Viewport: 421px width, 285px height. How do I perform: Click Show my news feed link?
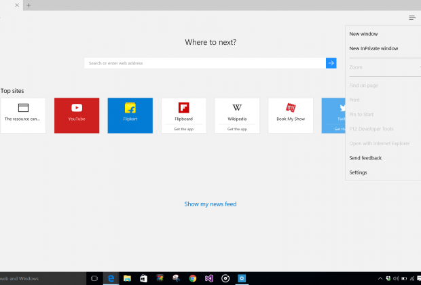tap(210, 204)
